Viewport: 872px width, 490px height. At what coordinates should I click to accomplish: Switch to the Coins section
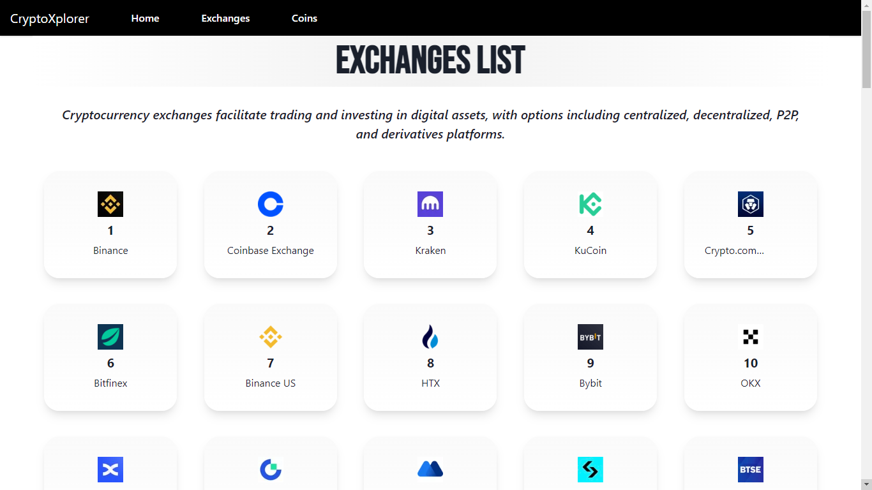tap(304, 18)
